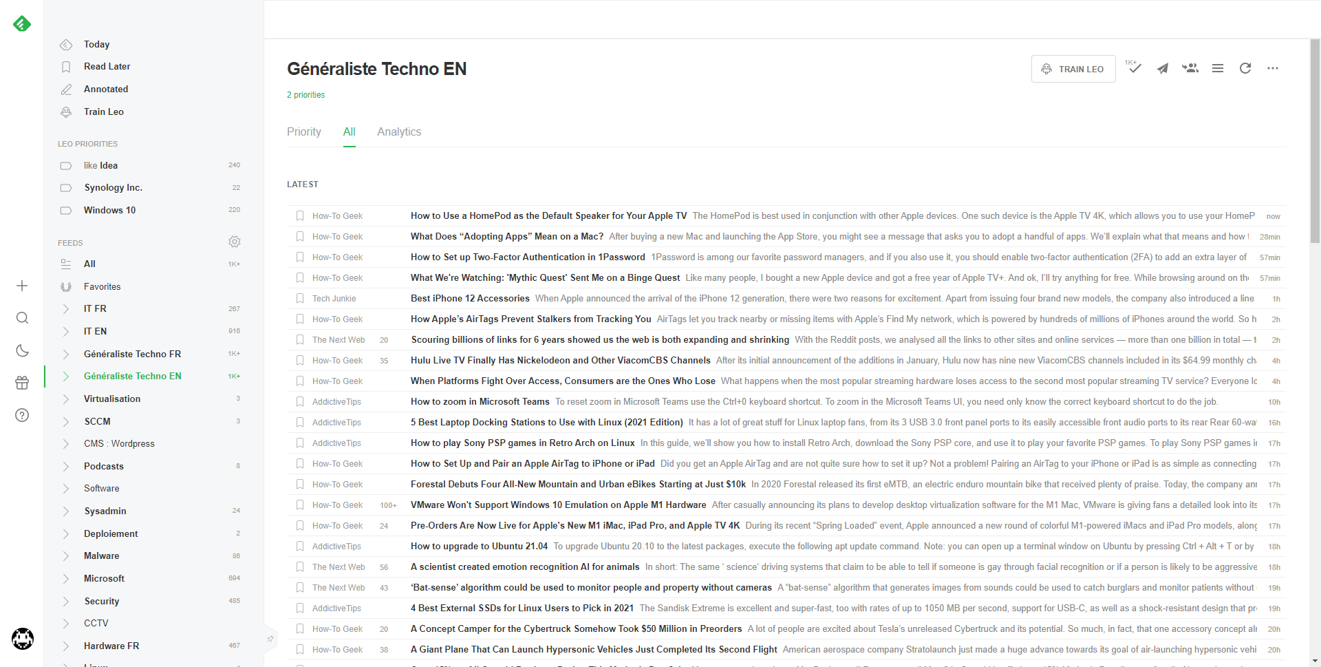Save Best iPhone 12 Accessories article
Image resolution: width=1321 pixels, height=667 pixels.
pyautogui.click(x=300, y=298)
